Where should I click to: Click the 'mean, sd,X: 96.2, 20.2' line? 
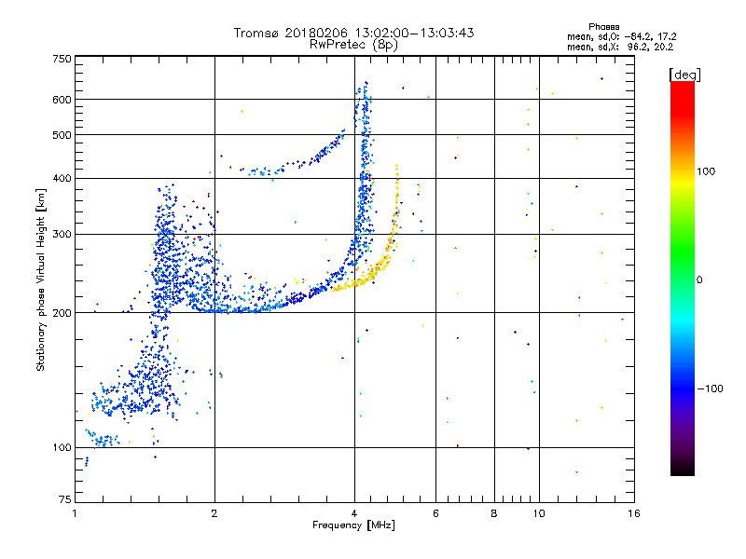coord(620,47)
